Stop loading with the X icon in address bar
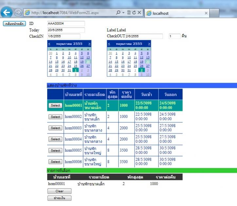The image size is (237, 206). pyautogui.click(x=139, y=12)
